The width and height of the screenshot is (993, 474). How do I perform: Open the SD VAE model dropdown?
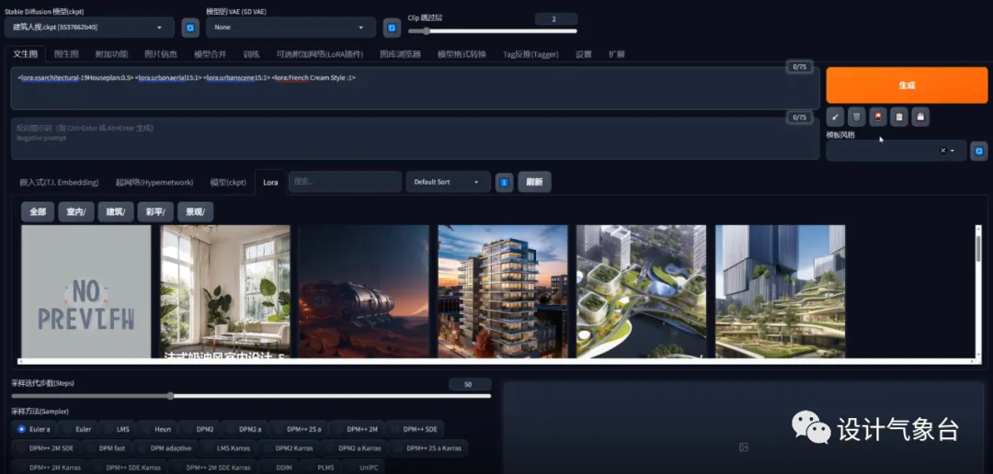pos(291,28)
